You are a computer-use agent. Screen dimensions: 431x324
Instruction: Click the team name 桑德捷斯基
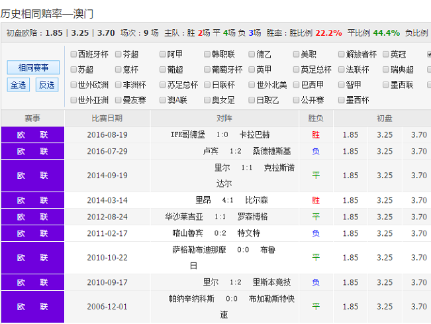point(271,151)
